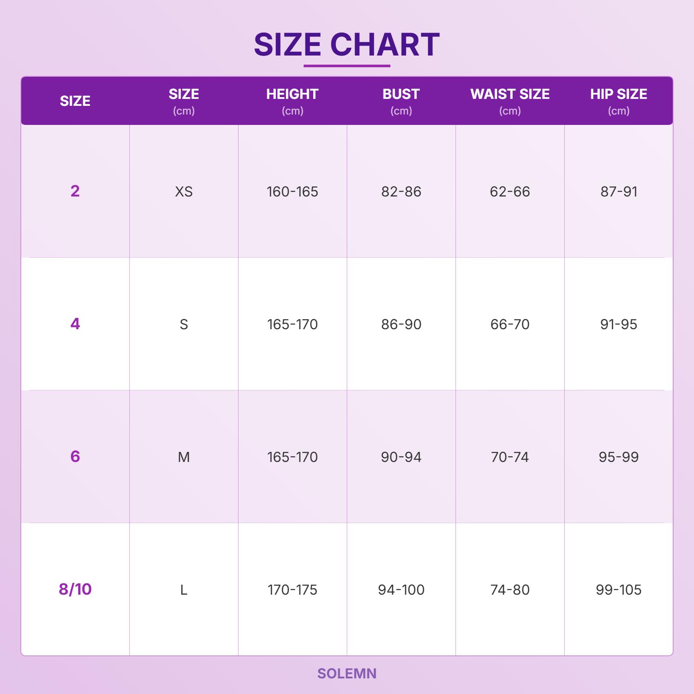This screenshot has height=694, width=694.
Task: Click the XS size cell
Action: tap(183, 192)
